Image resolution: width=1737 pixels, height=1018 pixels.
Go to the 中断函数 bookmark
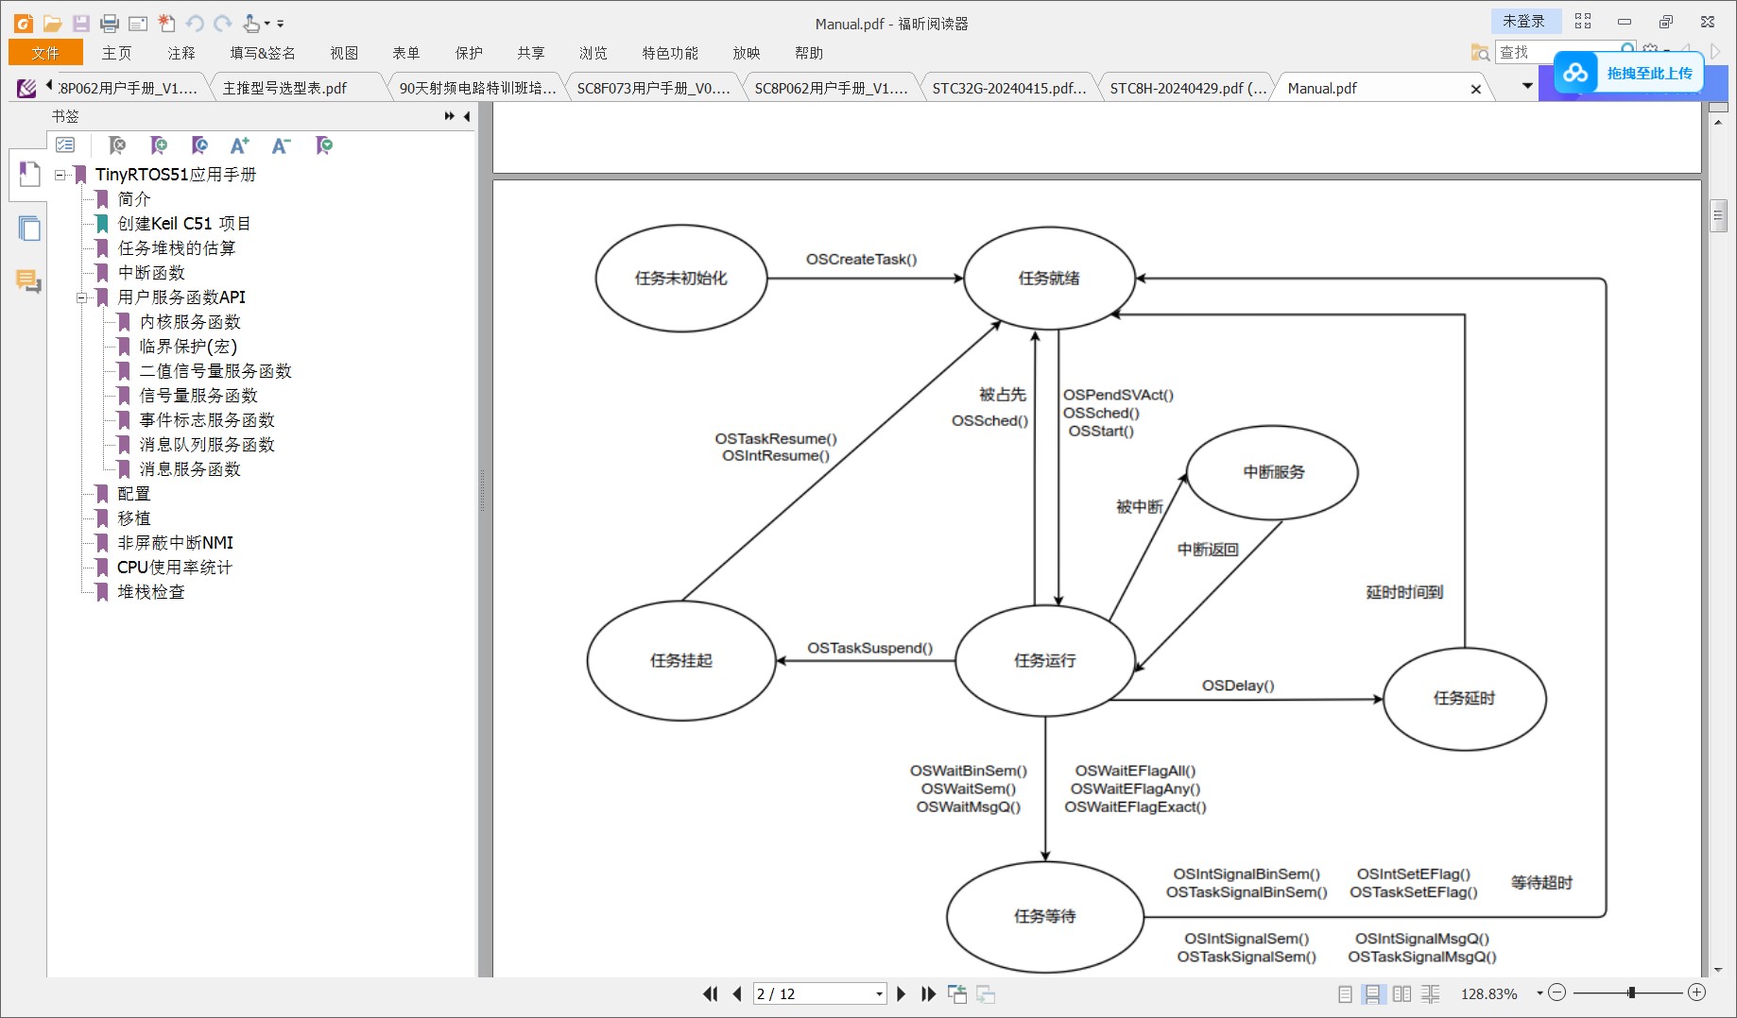[x=151, y=273]
